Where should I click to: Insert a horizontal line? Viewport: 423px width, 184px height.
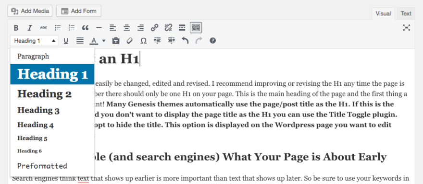coord(99,28)
